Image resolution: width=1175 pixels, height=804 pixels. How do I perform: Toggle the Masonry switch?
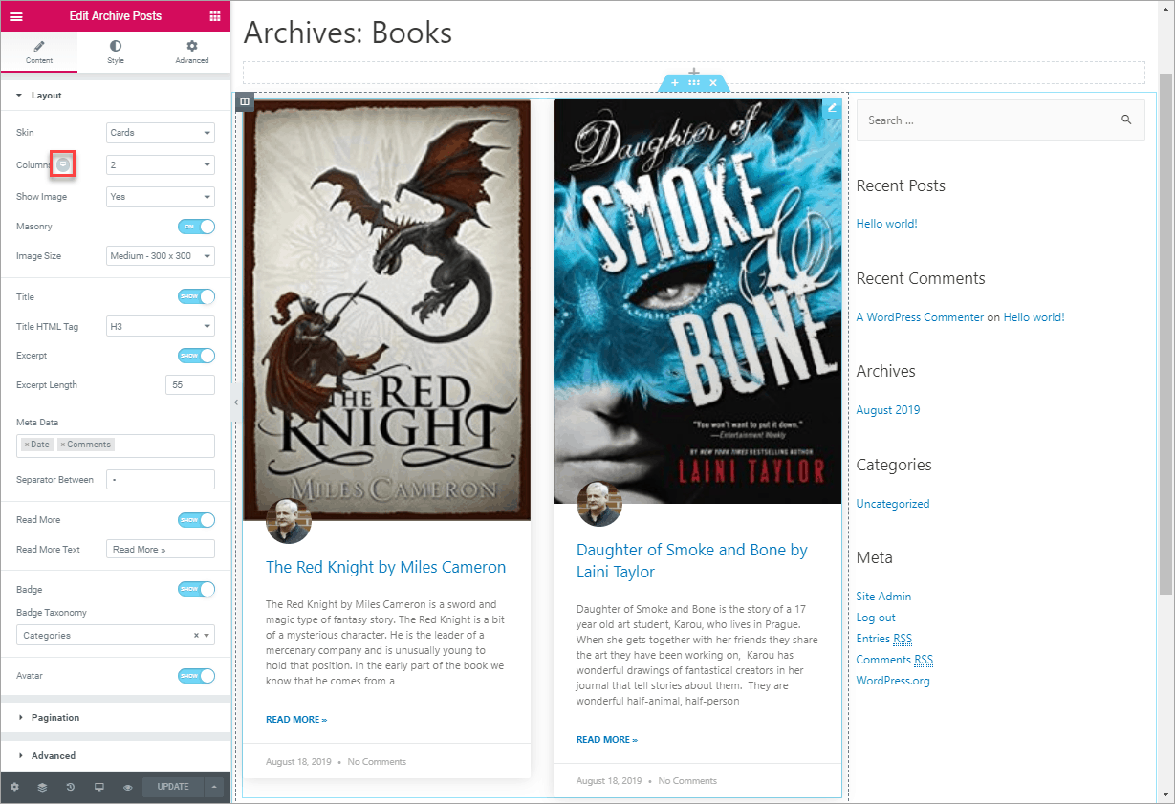(196, 227)
